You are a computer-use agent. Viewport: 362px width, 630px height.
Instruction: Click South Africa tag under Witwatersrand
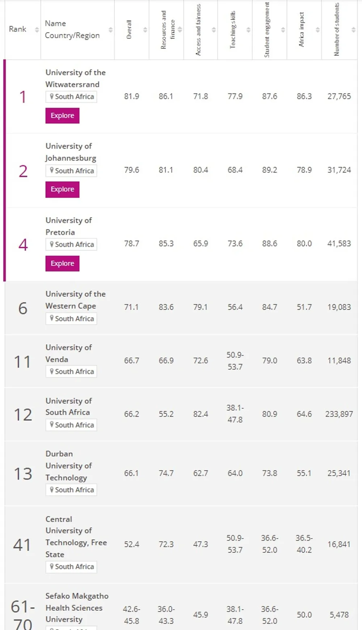[71, 97]
